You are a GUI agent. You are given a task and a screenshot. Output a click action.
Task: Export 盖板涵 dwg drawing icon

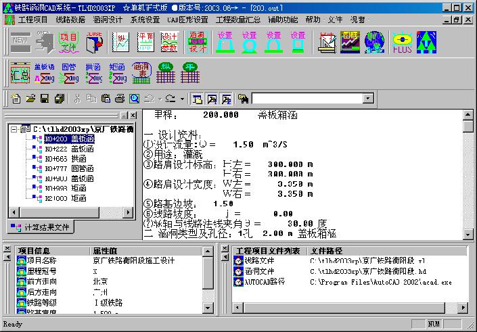click(45, 73)
